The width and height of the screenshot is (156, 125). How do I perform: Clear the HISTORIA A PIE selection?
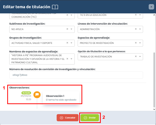67,59
